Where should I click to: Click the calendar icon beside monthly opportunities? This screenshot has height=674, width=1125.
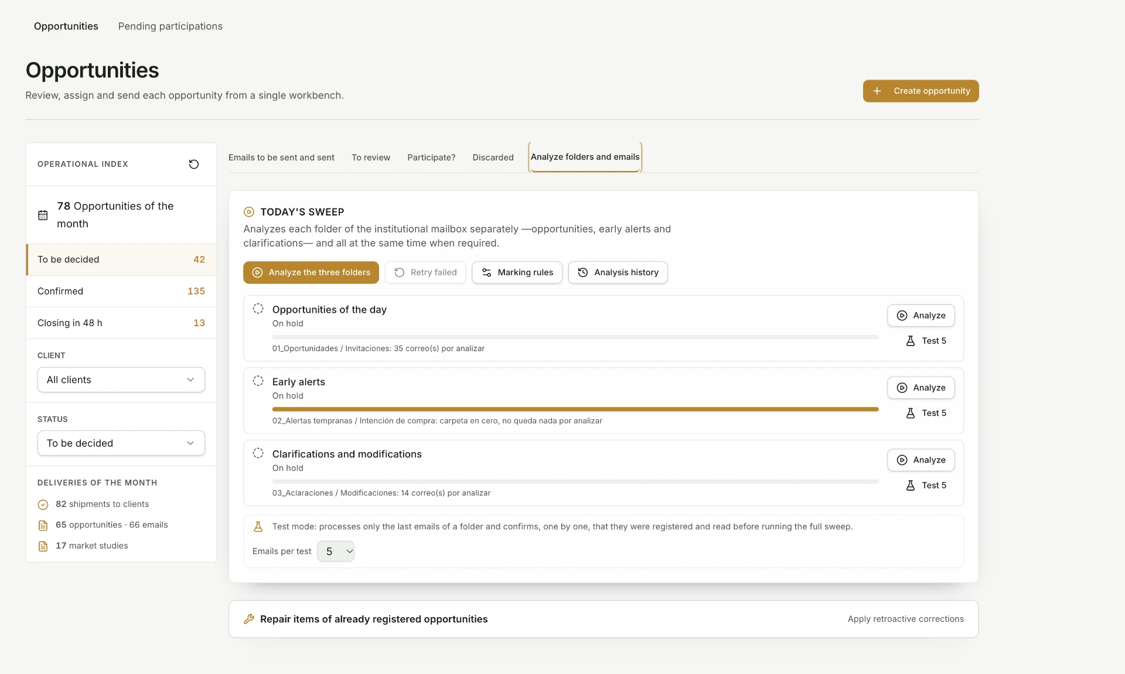tap(43, 215)
